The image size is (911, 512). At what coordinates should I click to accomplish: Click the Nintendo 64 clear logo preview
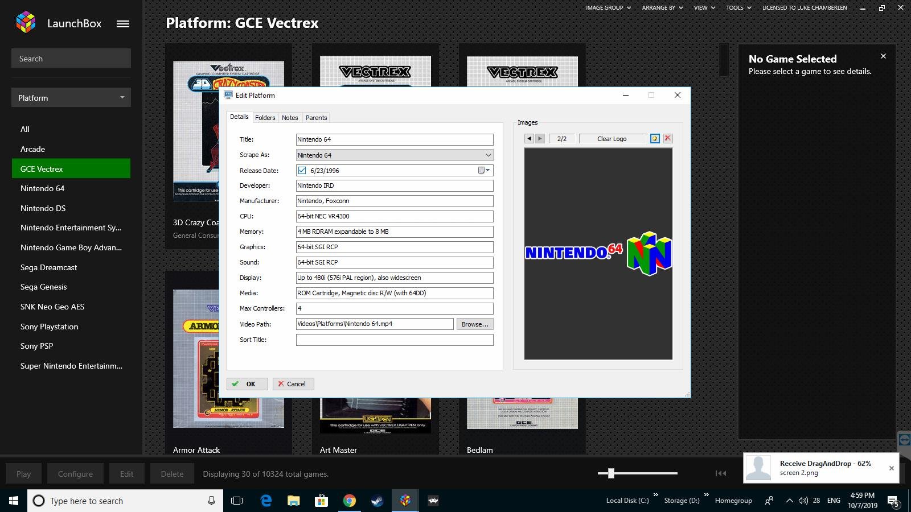[x=598, y=254]
